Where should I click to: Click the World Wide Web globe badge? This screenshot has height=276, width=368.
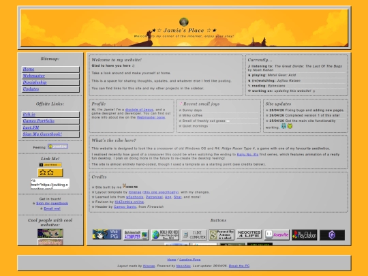[165, 234]
